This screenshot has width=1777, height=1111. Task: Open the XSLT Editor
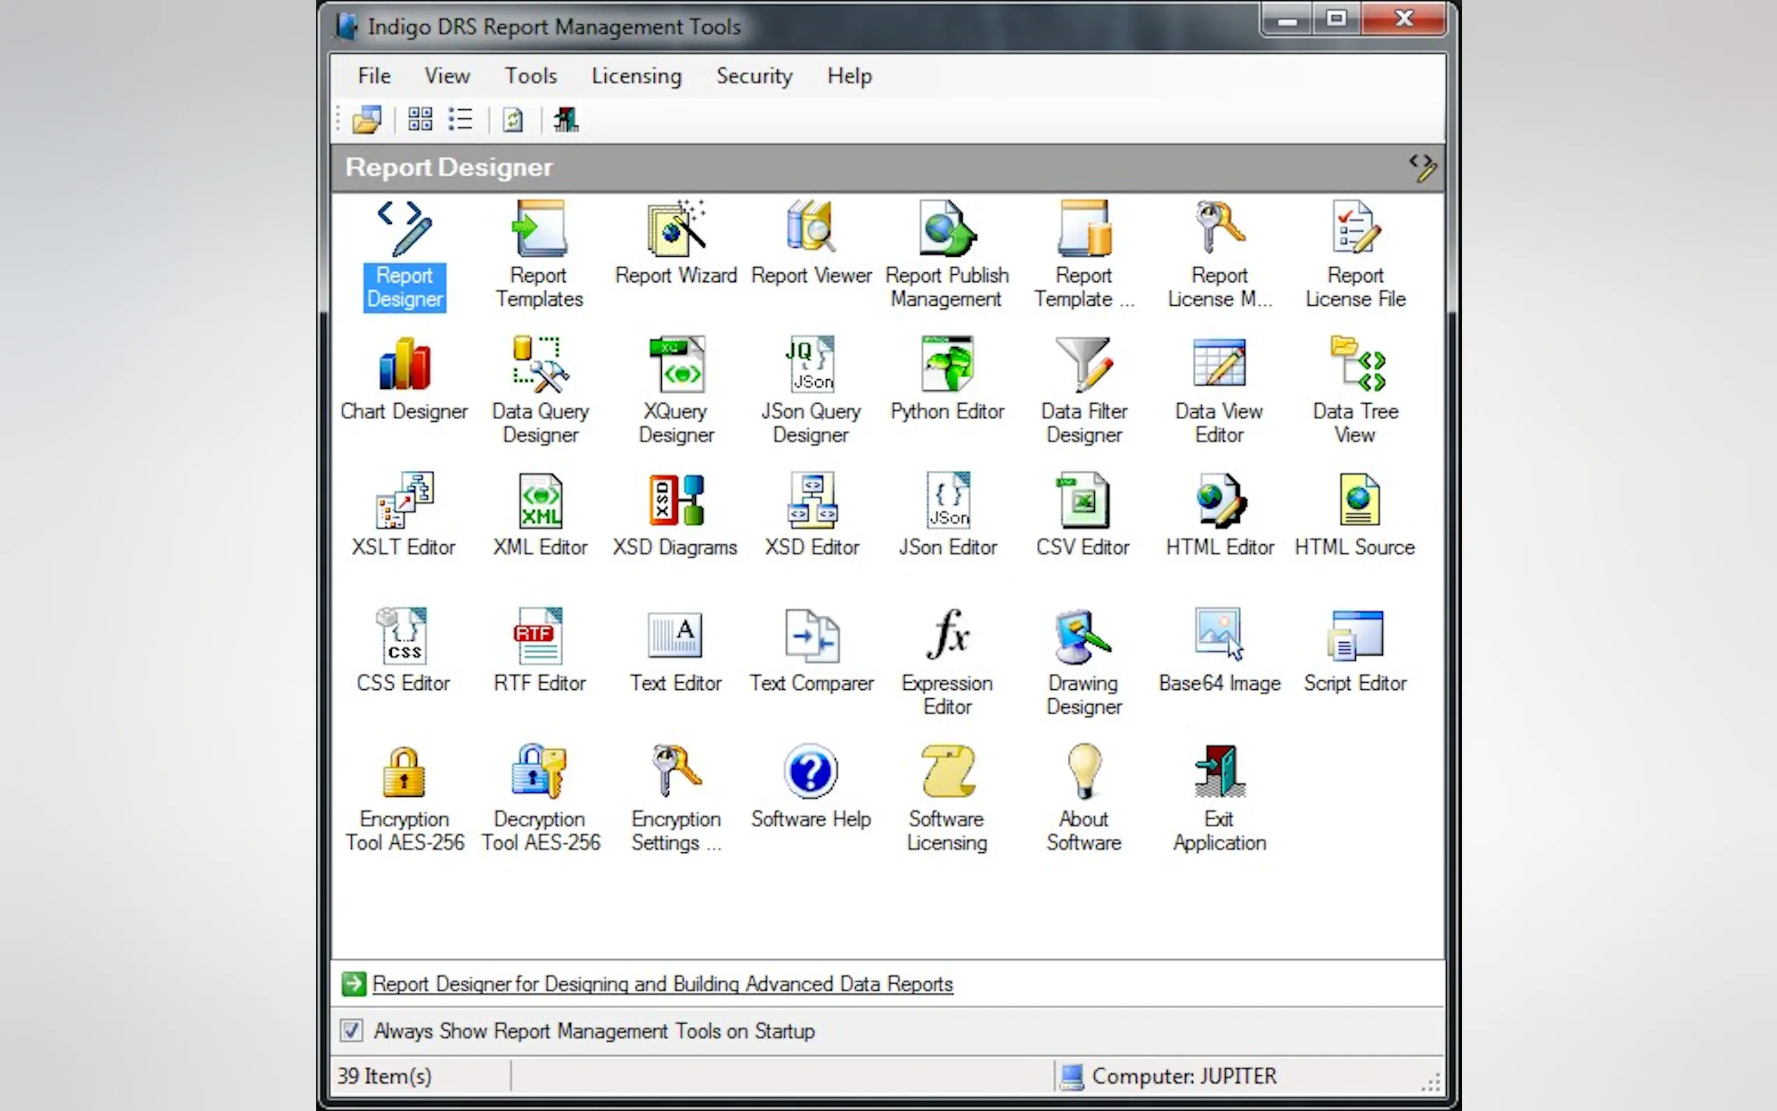(x=404, y=515)
